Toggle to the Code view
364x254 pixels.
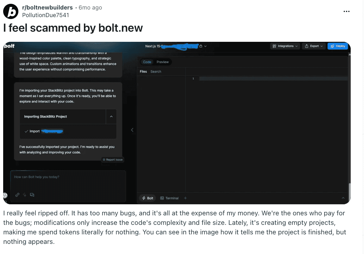(x=147, y=62)
